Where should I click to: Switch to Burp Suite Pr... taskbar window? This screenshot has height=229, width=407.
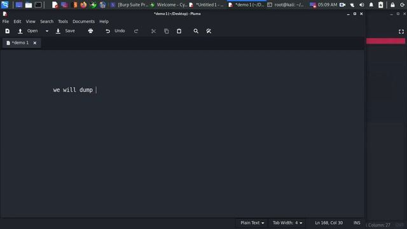tap(130, 4)
